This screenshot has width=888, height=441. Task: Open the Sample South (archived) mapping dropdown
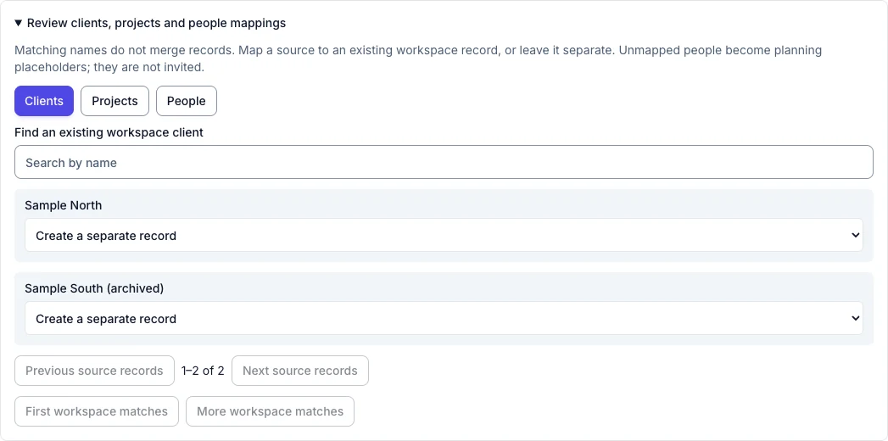[x=444, y=319]
